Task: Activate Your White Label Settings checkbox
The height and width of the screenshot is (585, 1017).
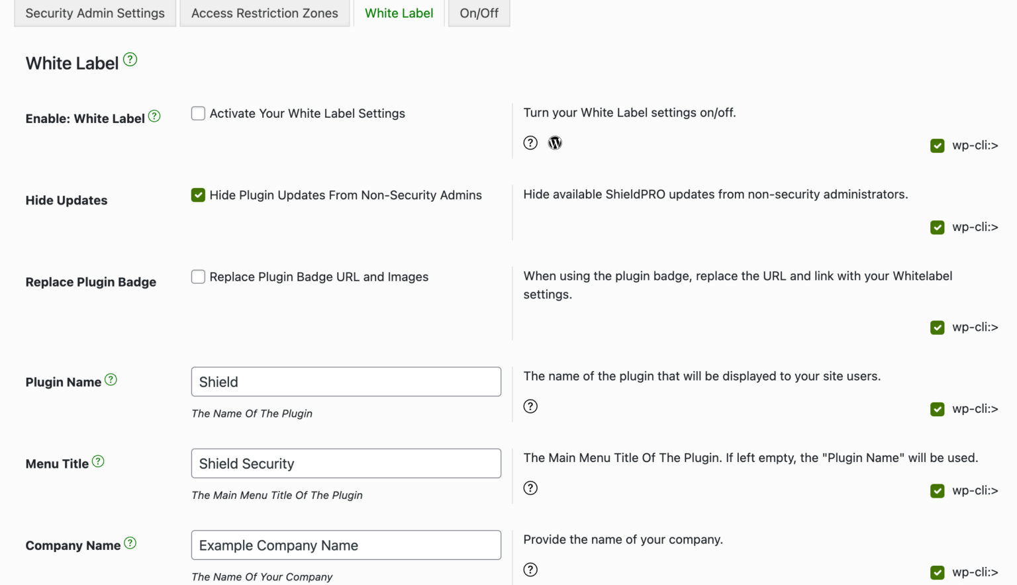Action: pyautogui.click(x=198, y=113)
